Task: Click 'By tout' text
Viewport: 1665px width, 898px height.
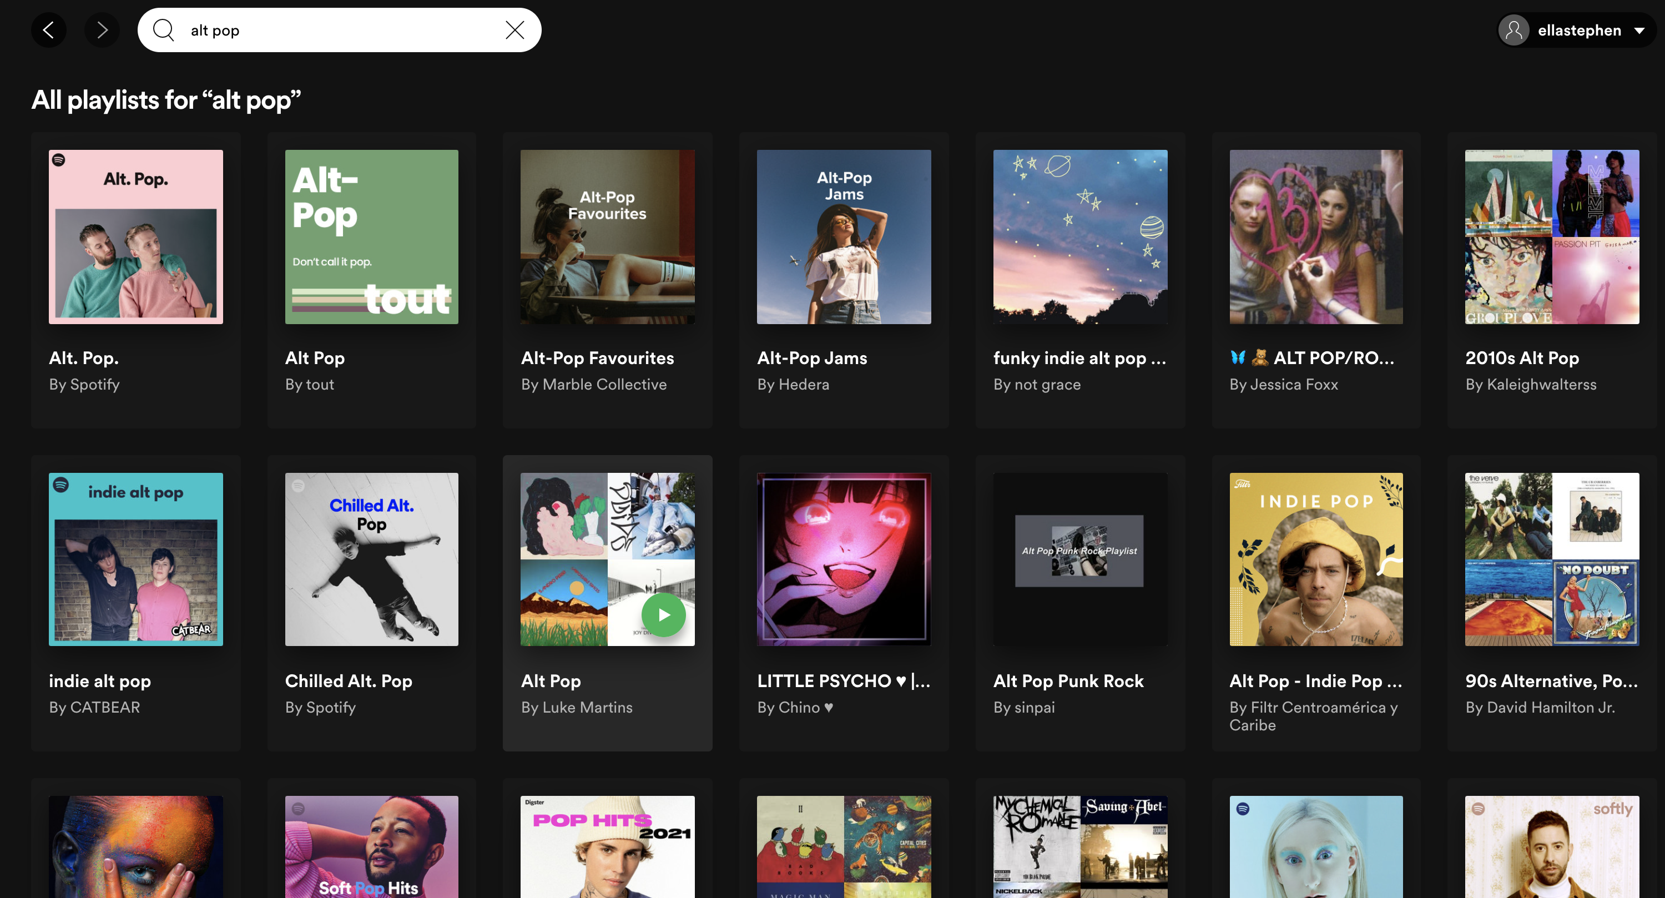Action: 310,384
